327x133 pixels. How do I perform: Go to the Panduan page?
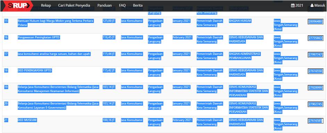[x=104, y=6]
